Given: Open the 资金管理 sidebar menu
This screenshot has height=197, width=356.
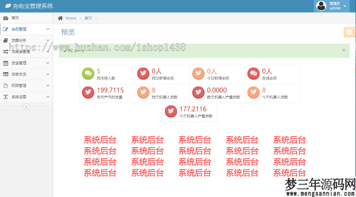Looking at the screenshot, I should tap(27, 63).
